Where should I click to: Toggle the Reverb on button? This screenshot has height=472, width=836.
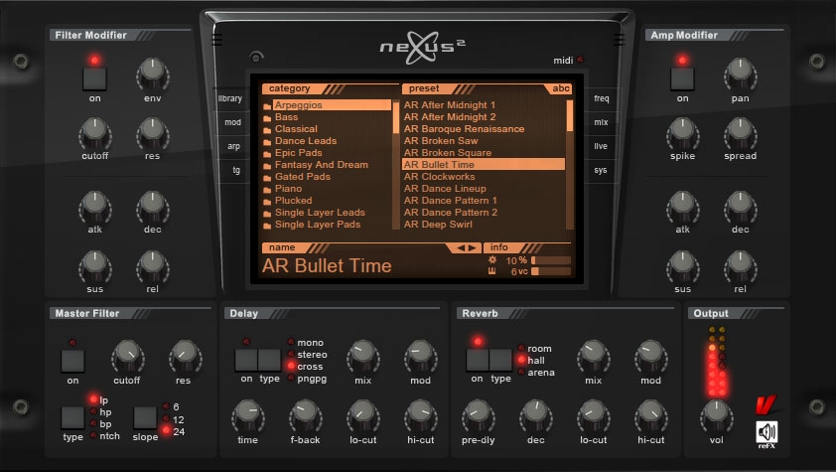478,360
